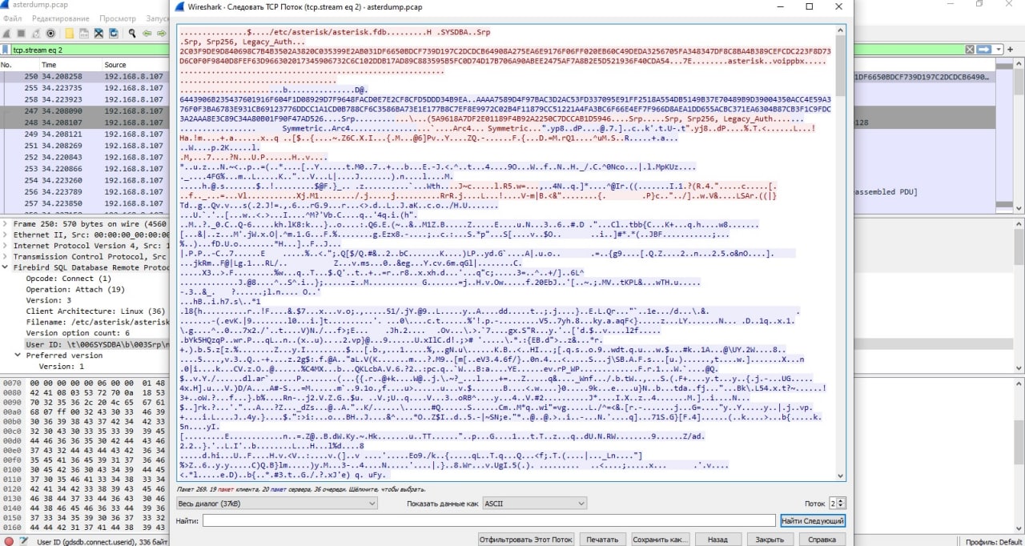Viewport: 1025px width, 546px height.
Task: Click the start capture shark fin icon
Action: pos(6,34)
